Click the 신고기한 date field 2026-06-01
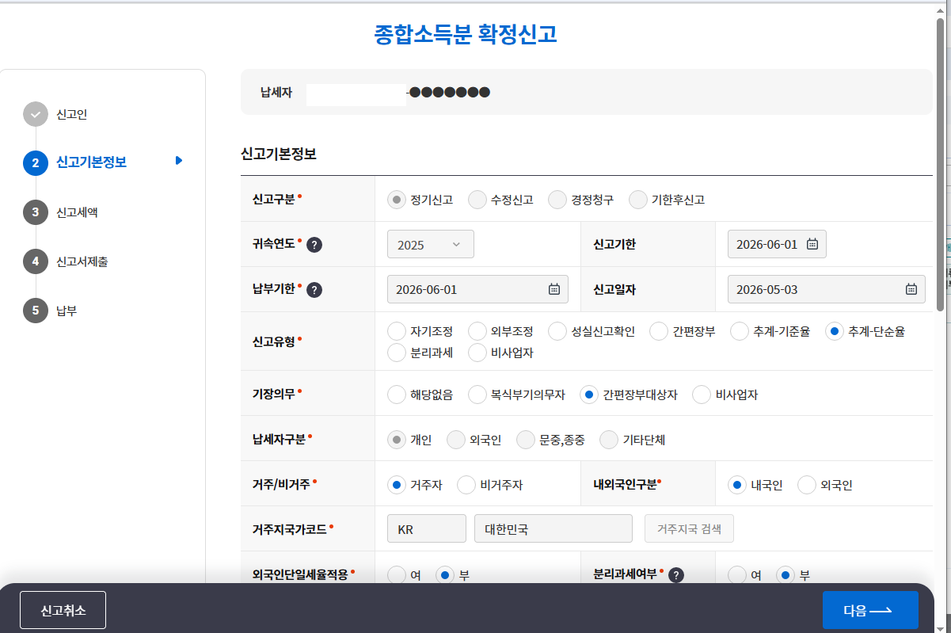 tap(777, 244)
